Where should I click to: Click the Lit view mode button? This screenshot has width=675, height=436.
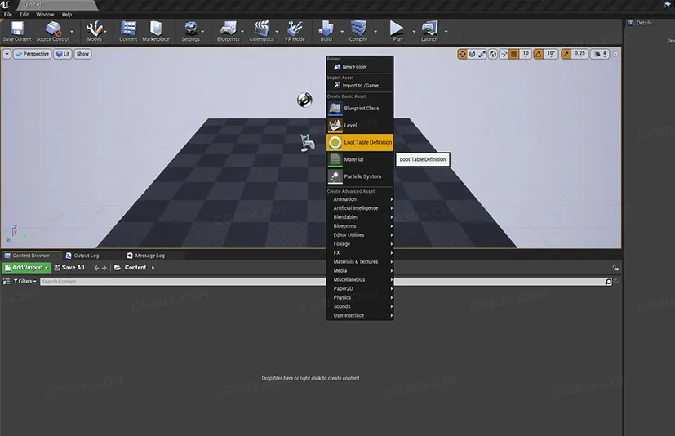pyautogui.click(x=63, y=54)
